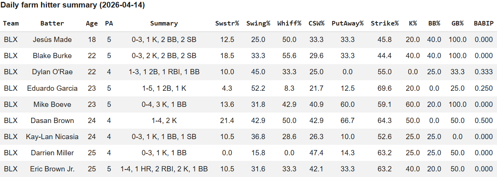Select the CSW% column header
This screenshot has height=177, width=497.
coord(316,23)
